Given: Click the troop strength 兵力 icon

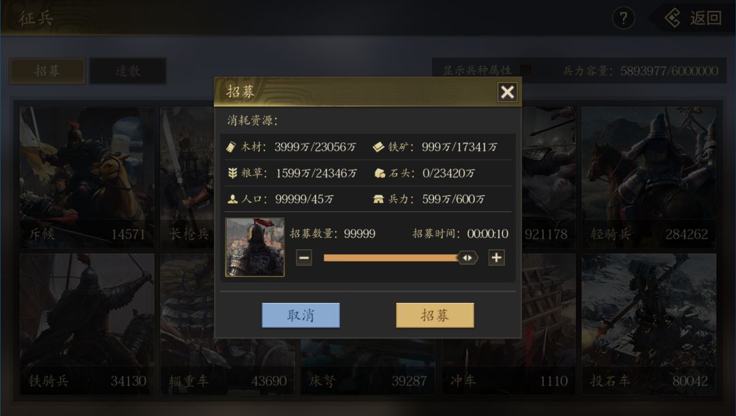Looking at the screenshot, I should pos(378,199).
